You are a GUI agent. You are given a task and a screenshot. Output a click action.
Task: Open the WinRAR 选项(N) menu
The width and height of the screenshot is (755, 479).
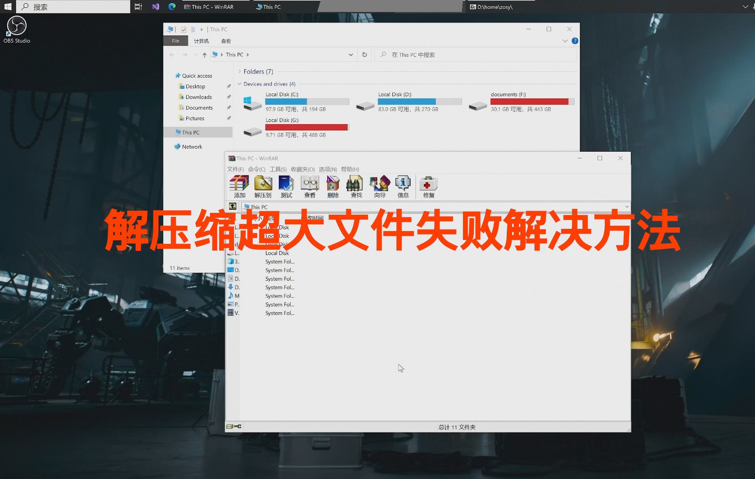point(328,169)
